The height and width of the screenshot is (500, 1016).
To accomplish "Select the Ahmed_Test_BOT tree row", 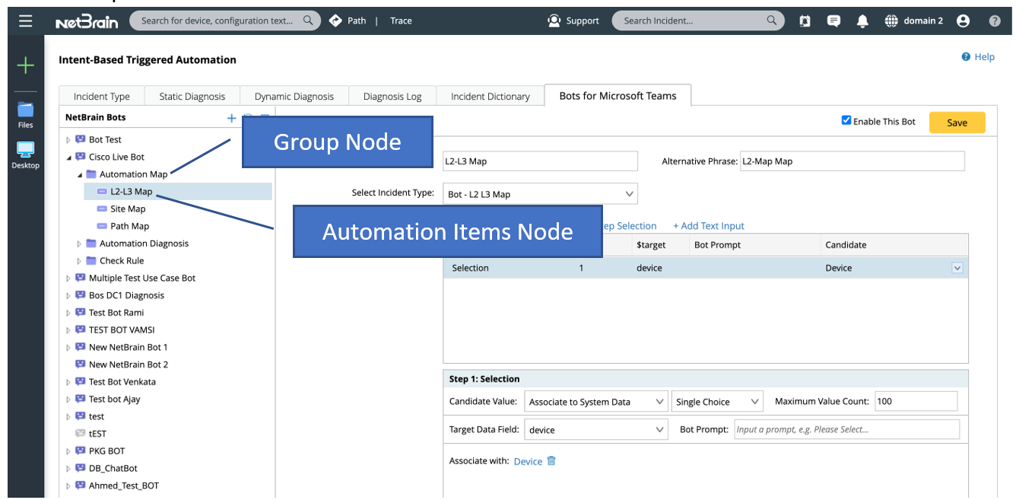I will [124, 486].
